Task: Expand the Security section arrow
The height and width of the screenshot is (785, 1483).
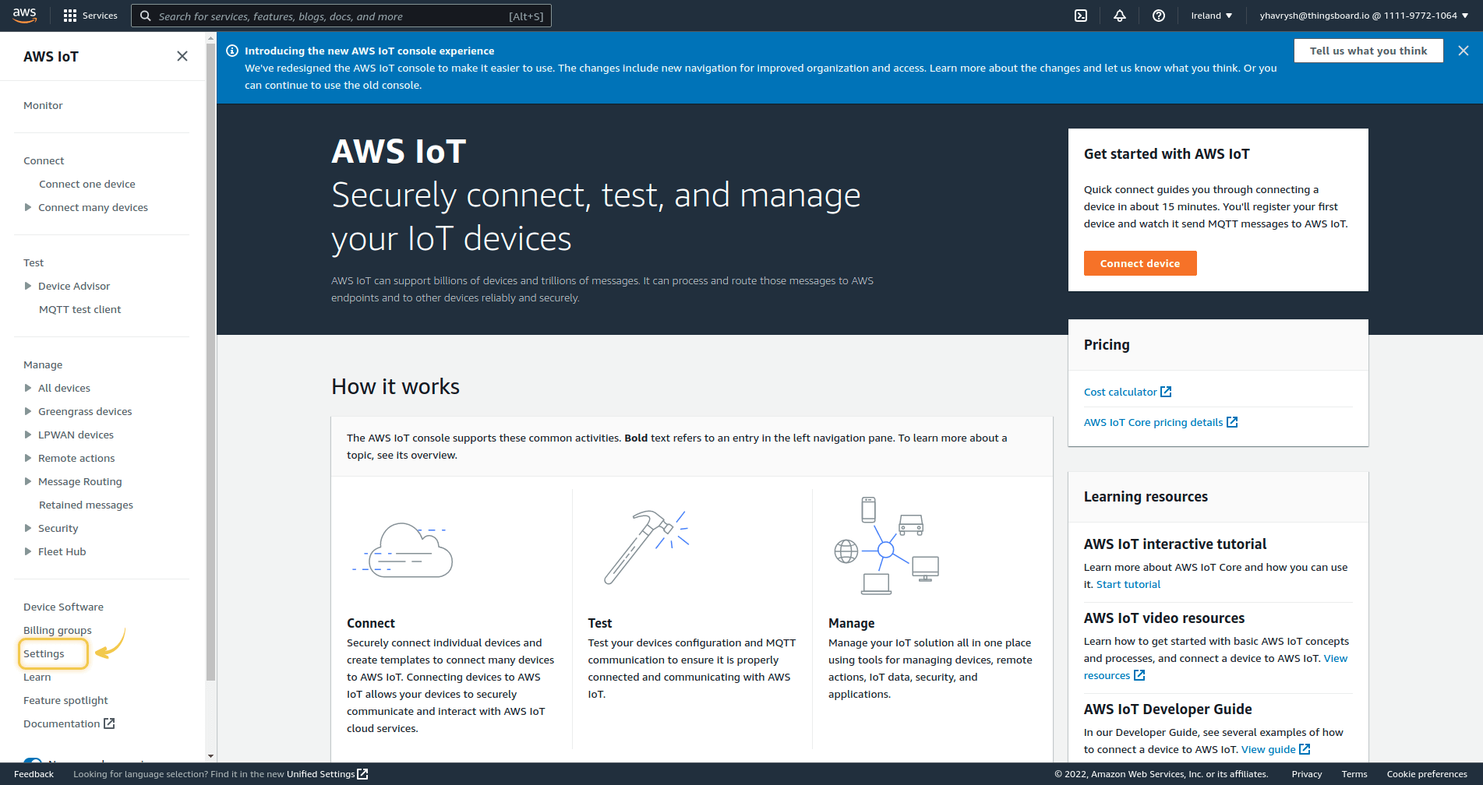Action: pyautogui.click(x=28, y=528)
